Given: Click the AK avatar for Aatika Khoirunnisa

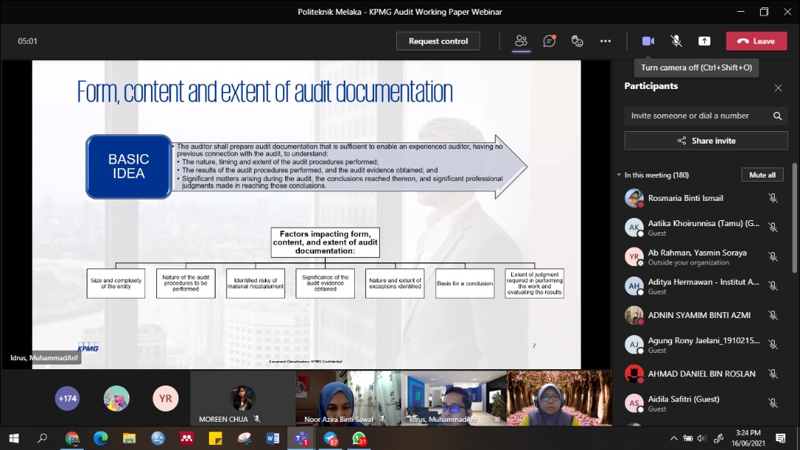Looking at the screenshot, I should (634, 228).
